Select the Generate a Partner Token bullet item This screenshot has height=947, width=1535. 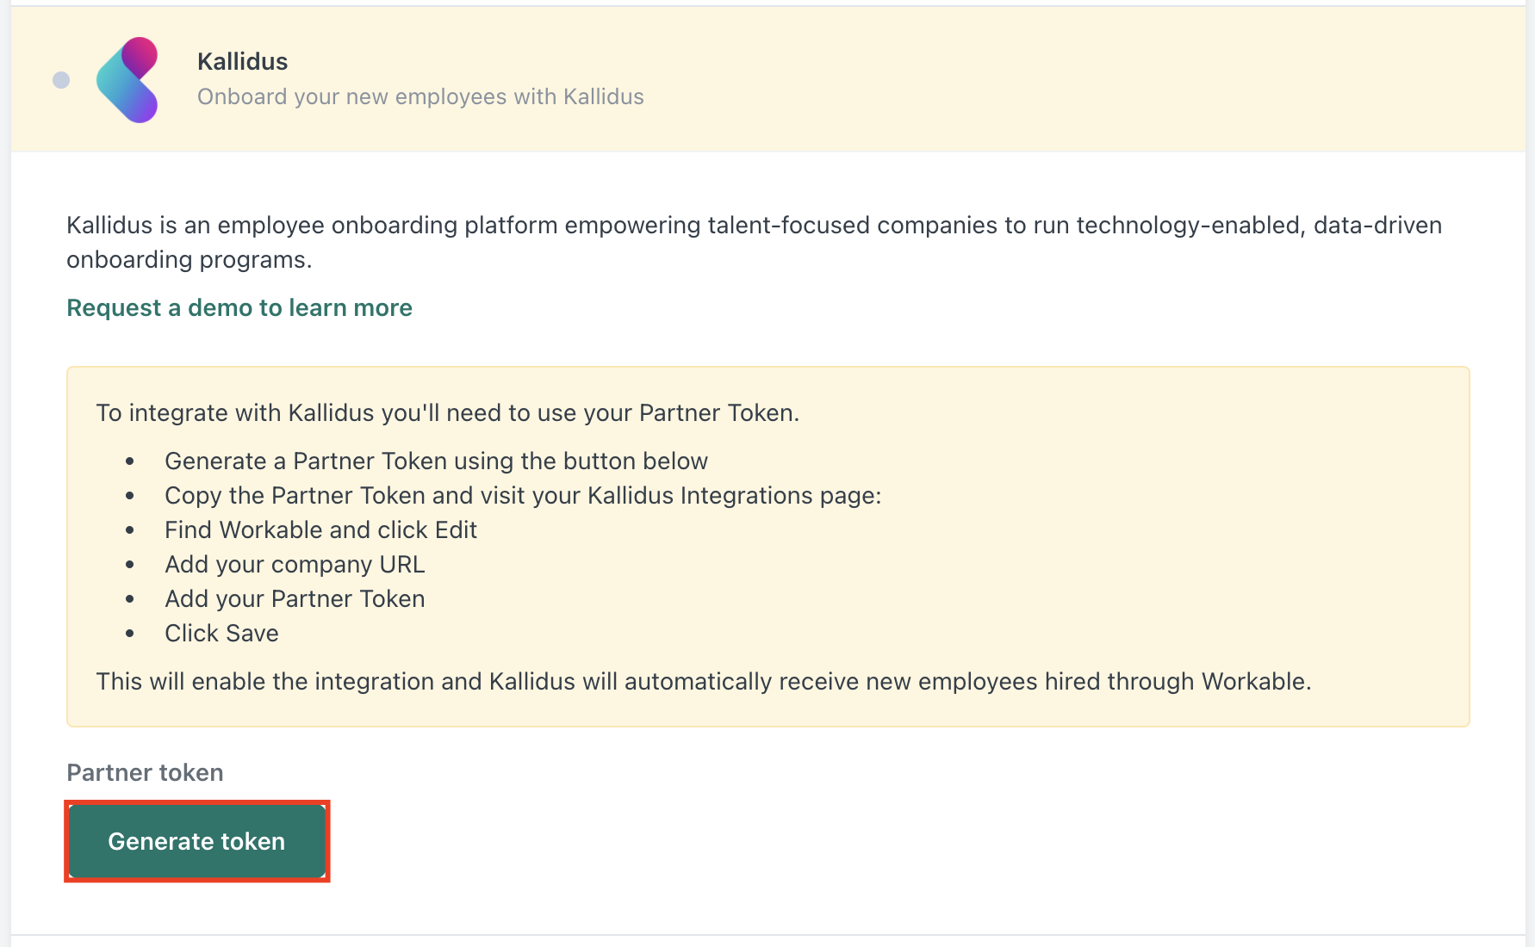(436, 461)
